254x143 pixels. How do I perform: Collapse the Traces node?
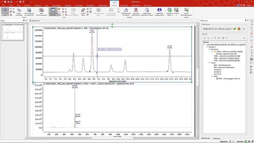(x=210, y=63)
